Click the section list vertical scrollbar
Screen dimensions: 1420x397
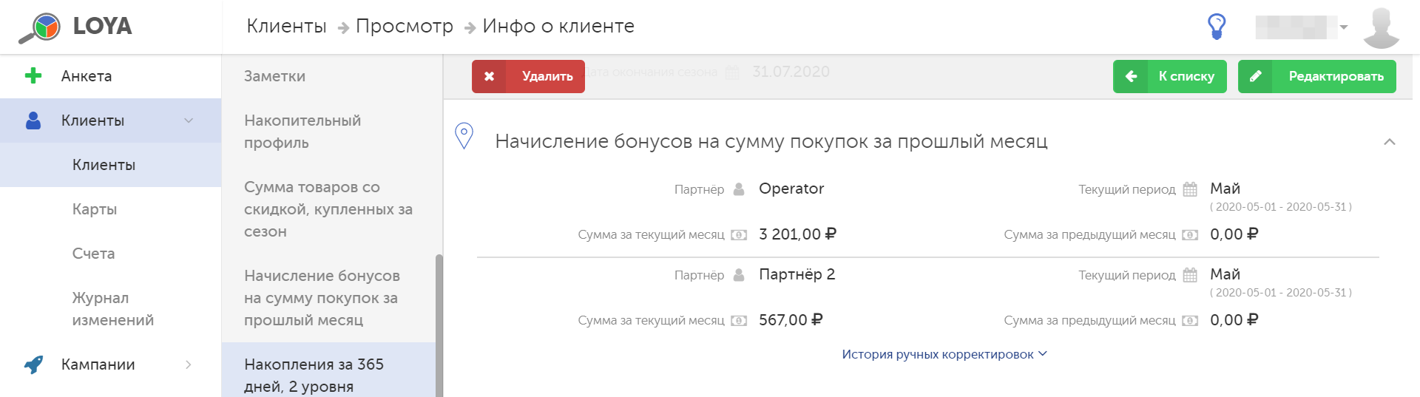439,325
